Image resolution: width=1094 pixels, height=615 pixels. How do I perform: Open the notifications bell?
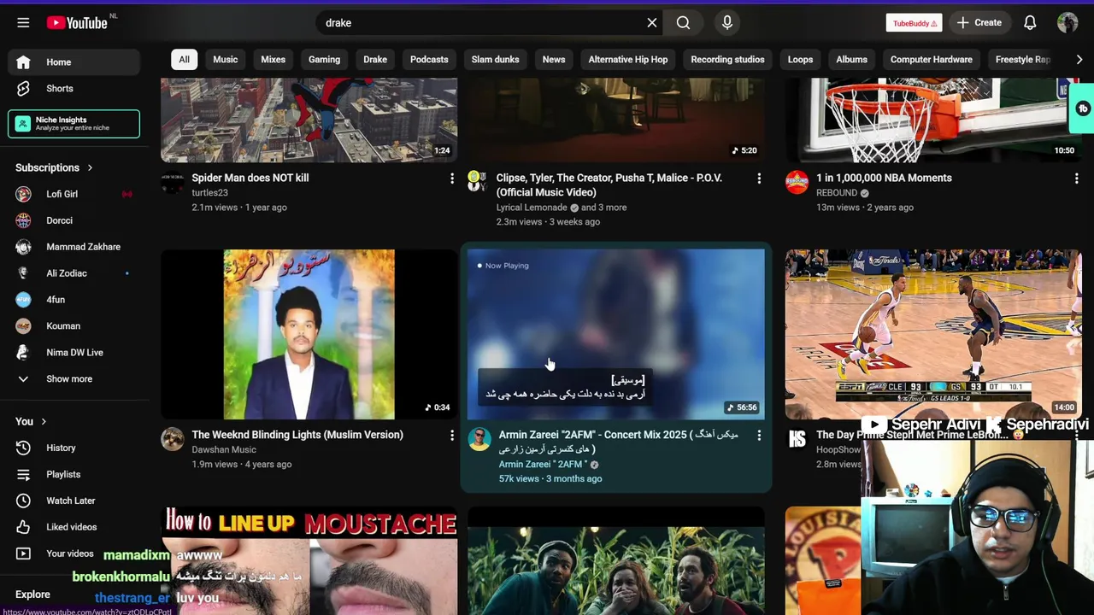(x=1030, y=23)
